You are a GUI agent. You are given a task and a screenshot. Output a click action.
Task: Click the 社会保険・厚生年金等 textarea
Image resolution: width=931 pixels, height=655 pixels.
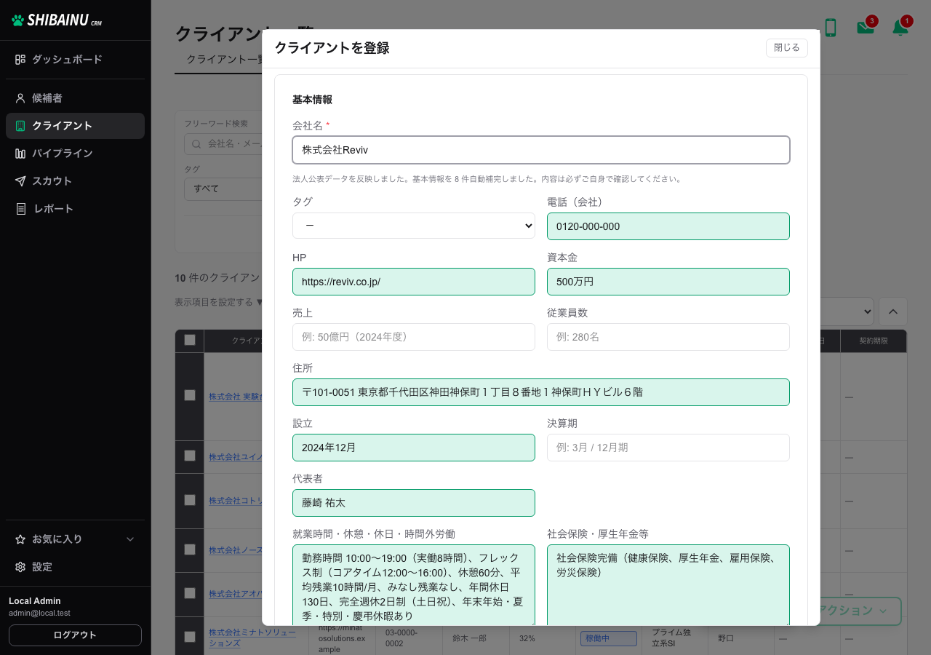668,585
